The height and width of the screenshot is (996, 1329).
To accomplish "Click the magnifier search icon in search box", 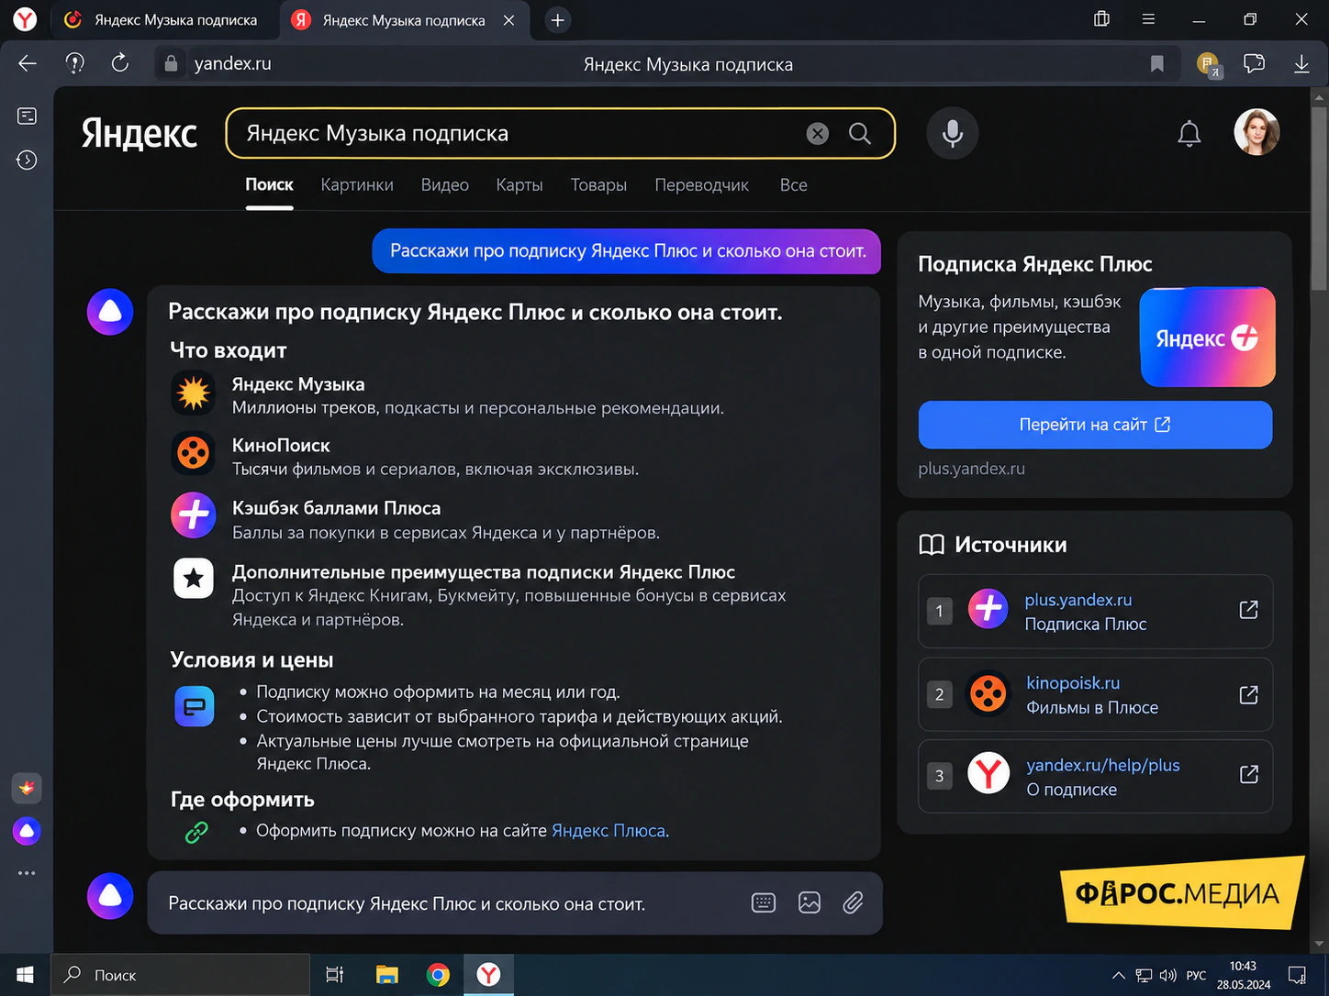I will pos(860,134).
